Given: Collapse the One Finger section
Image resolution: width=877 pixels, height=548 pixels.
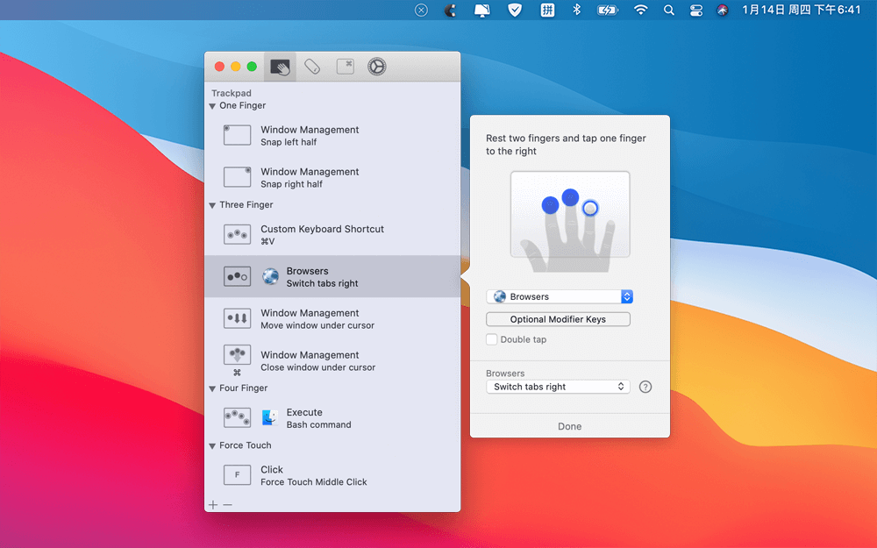Looking at the screenshot, I should 210,105.
